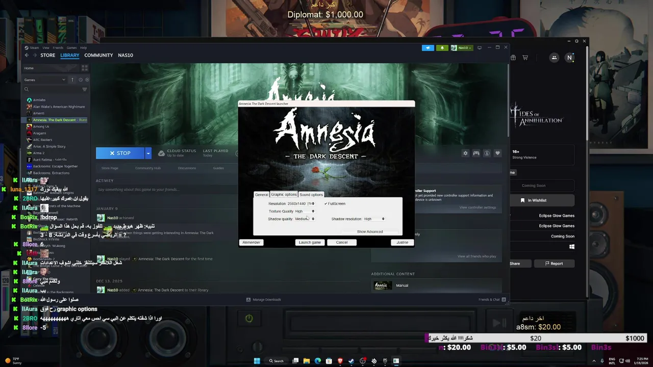
Task: Click the Cloud Status icon
Action: [x=161, y=153]
